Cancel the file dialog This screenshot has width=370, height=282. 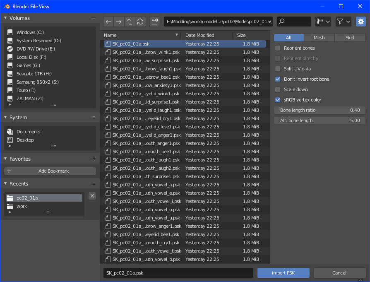[x=339, y=273]
